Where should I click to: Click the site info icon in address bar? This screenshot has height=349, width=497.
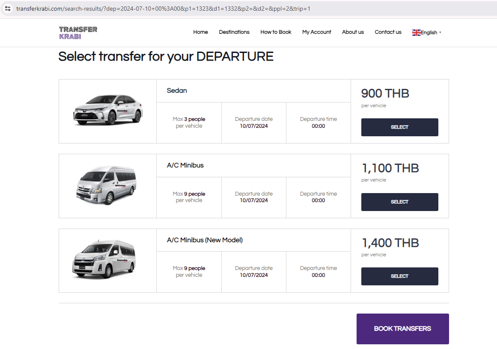coord(8,9)
